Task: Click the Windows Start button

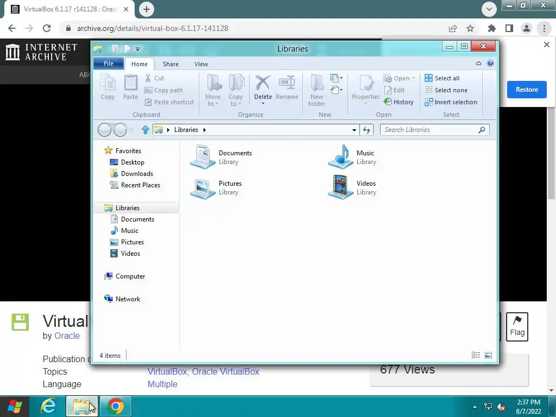Action: [x=15, y=406]
